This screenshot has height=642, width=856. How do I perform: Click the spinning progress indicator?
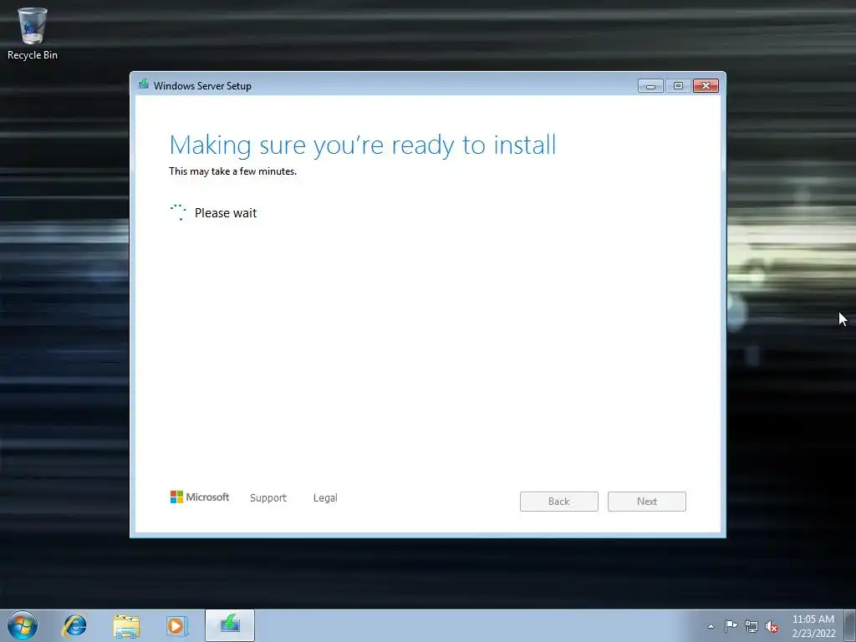pyautogui.click(x=178, y=212)
